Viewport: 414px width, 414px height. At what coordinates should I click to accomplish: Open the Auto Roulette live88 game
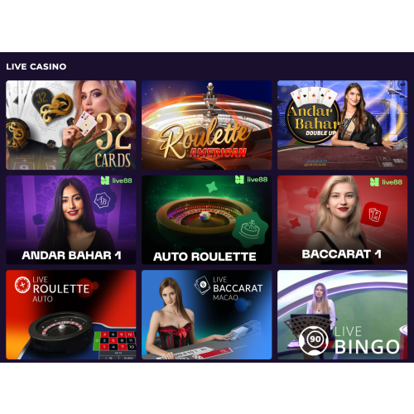click(207, 220)
